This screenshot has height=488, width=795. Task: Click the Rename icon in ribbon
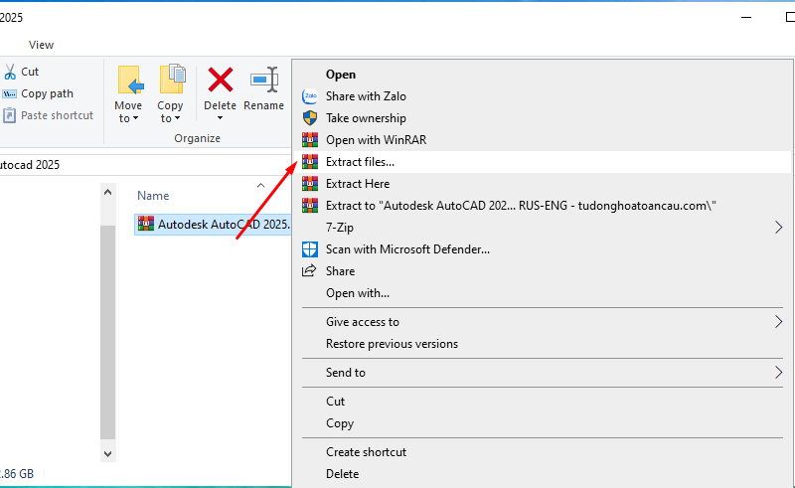[264, 80]
